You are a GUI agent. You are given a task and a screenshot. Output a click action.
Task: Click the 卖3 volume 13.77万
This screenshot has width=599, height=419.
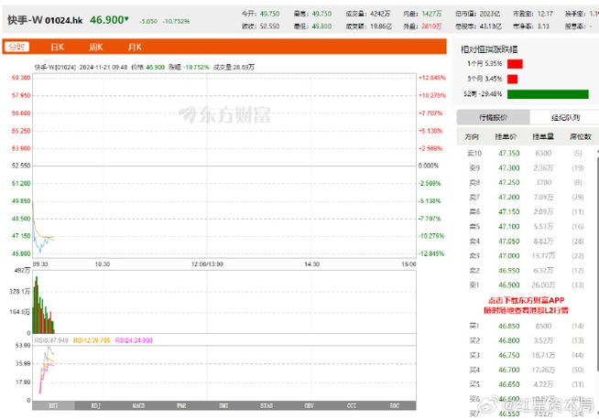[543, 255]
